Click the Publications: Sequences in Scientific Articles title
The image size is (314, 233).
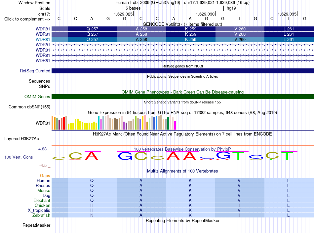tap(182, 76)
